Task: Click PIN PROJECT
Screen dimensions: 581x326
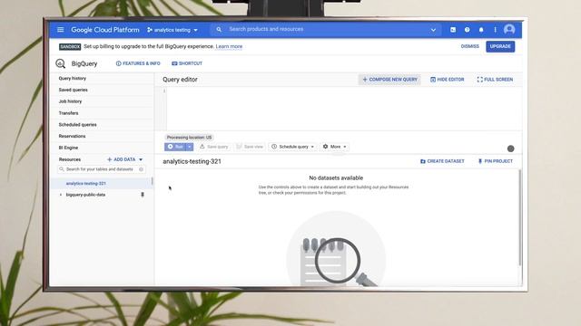Action: (496, 161)
